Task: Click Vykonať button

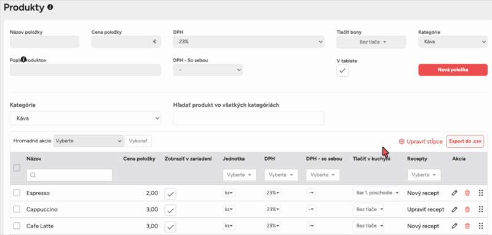Action: pos(138,141)
